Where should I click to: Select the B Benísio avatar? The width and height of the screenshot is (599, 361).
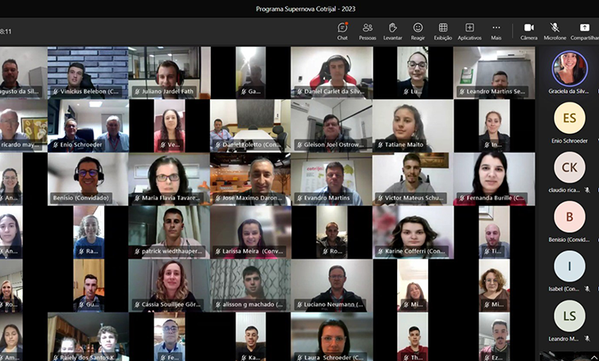pos(569,217)
